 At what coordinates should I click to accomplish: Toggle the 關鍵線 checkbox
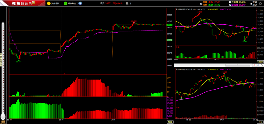[230, 5]
